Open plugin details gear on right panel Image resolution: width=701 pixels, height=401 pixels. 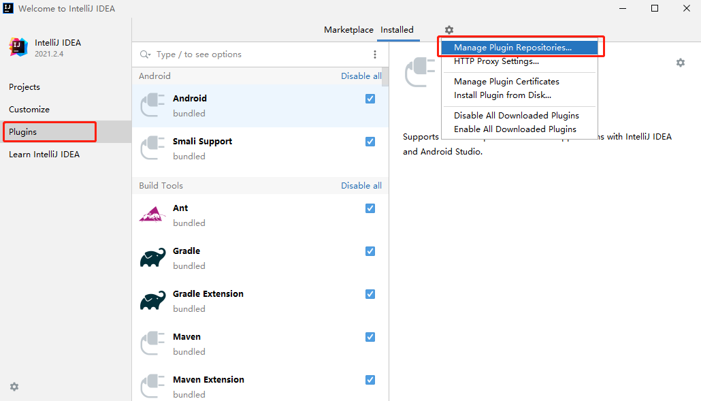pyautogui.click(x=681, y=63)
